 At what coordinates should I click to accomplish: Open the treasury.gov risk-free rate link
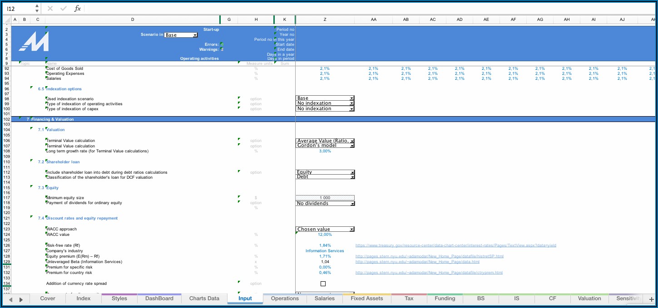pyautogui.click(x=455, y=245)
